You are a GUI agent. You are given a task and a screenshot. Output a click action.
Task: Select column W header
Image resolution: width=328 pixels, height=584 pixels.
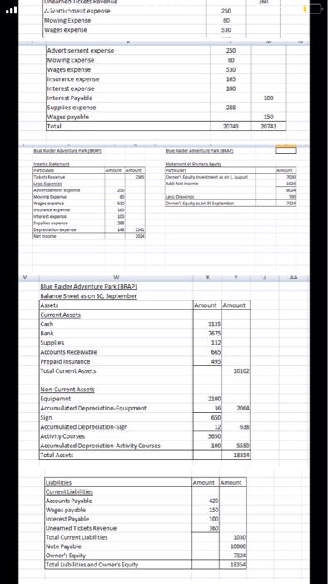coord(117,278)
